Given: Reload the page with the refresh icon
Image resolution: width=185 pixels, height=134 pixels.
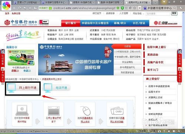Looking at the screenshot, I should pos(20,8).
